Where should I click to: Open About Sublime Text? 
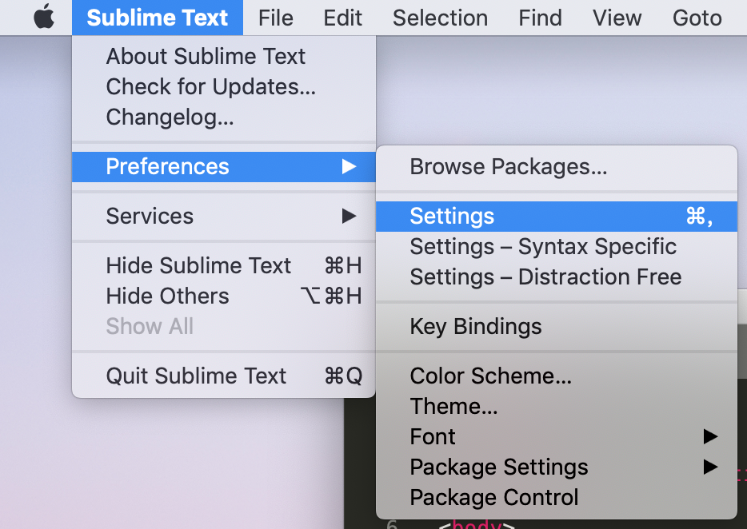coord(205,56)
